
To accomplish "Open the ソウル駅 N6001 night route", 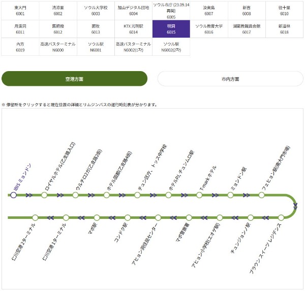I will click(x=96, y=47).
